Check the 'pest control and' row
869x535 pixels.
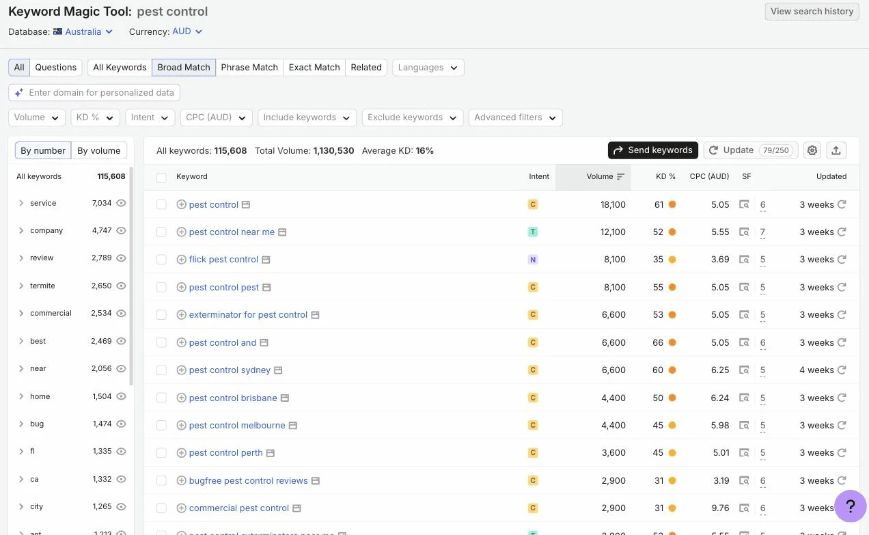tap(161, 342)
